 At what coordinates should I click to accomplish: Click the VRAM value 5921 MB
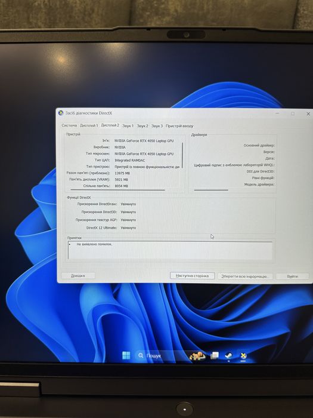pos(122,179)
